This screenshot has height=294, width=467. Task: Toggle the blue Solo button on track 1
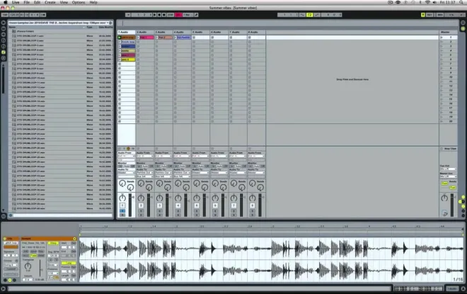click(122, 211)
